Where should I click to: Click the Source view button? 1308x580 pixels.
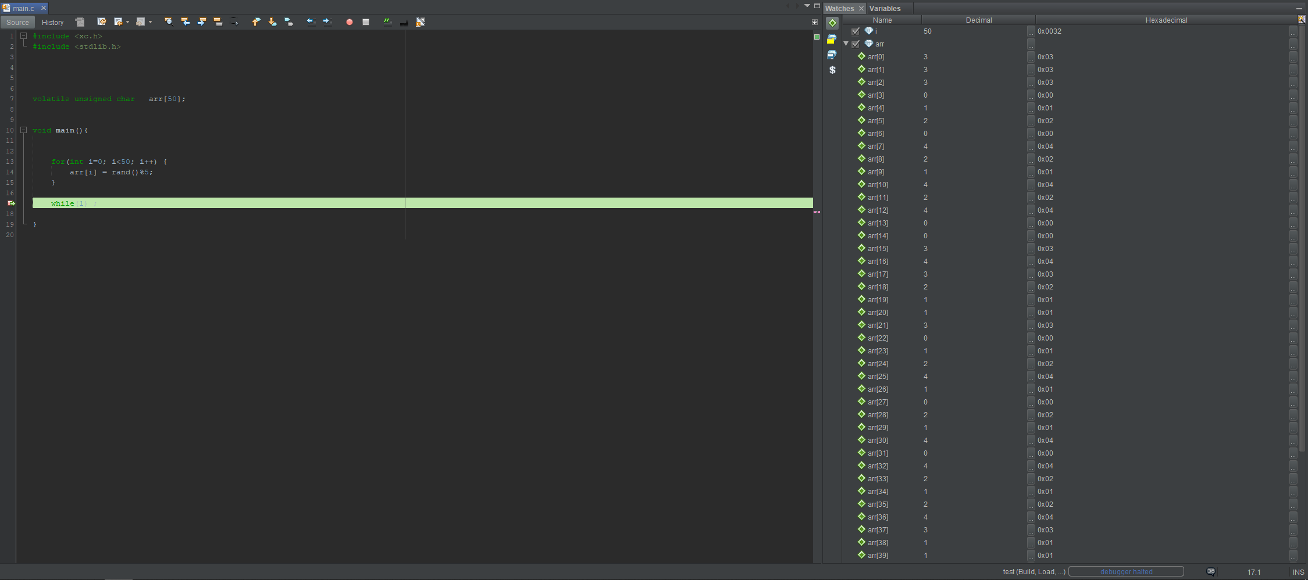(x=17, y=22)
